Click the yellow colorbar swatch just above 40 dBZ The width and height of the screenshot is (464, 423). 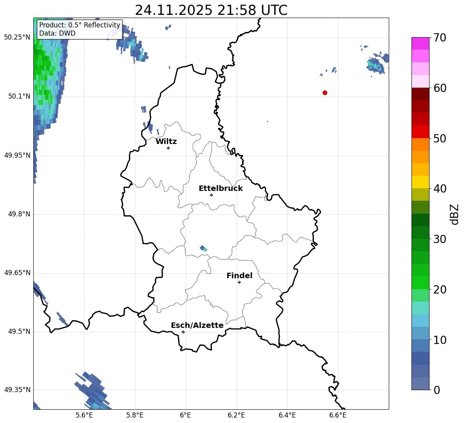420,182
